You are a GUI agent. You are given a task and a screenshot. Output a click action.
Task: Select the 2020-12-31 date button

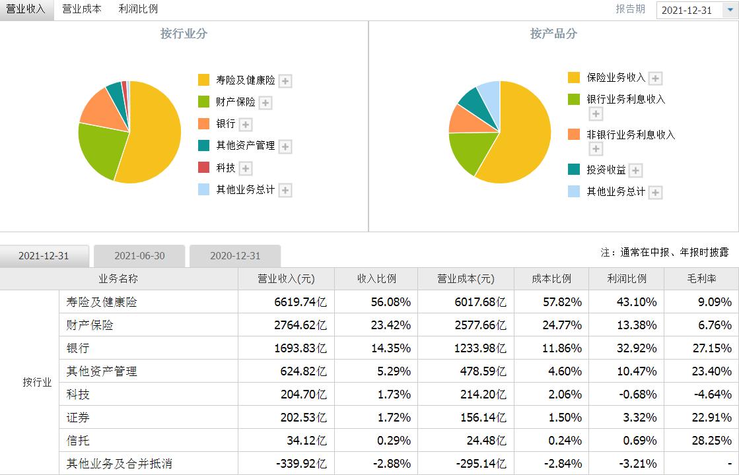tap(235, 255)
